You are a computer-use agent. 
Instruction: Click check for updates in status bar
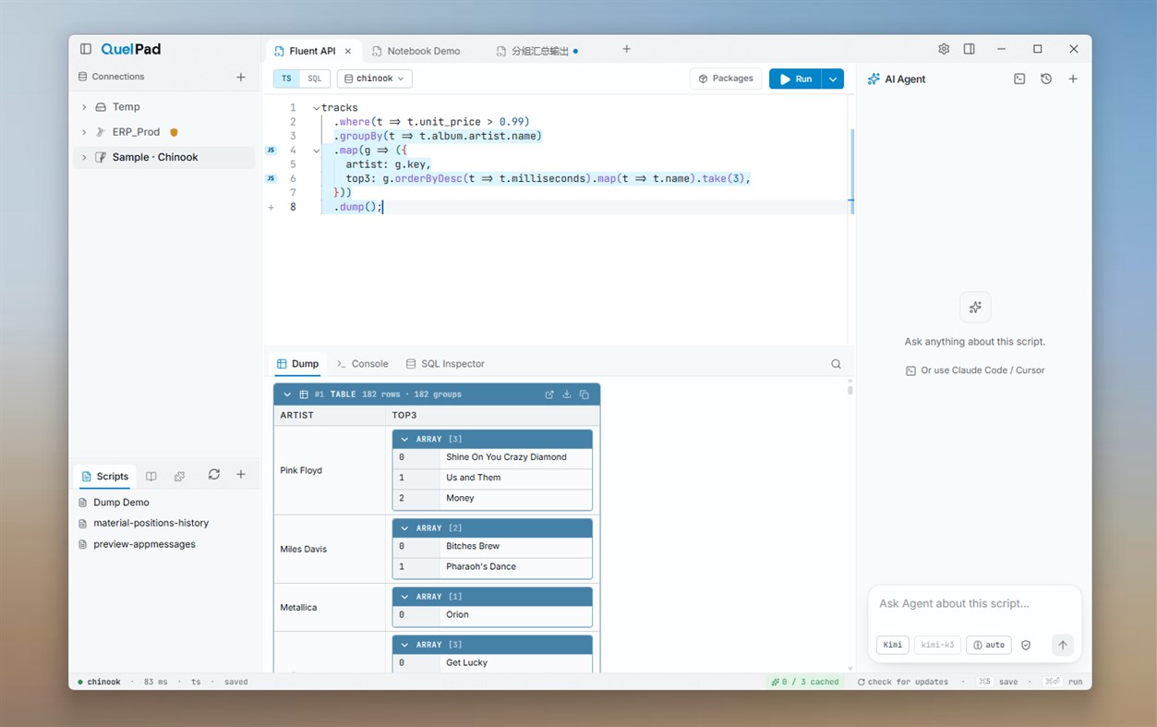click(x=902, y=682)
